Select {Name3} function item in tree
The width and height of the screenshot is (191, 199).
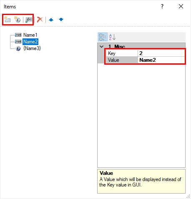[32, 48]
